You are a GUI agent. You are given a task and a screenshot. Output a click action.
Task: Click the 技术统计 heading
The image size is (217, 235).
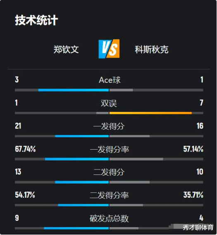36,20
